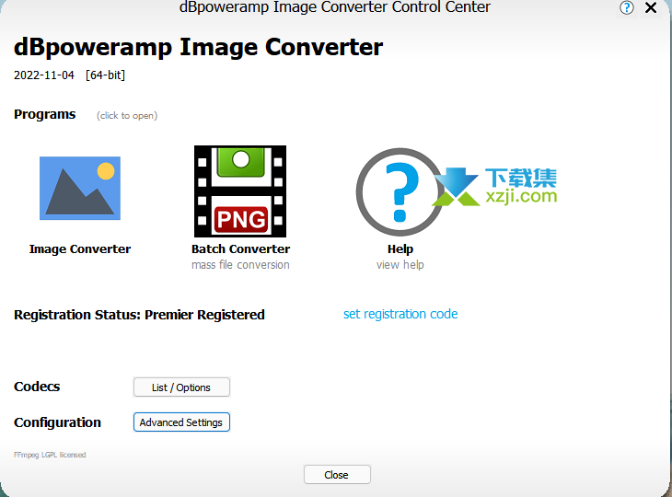This screenshot has width=672, height=497.
Task: Click the 'Configuration' label
Action: [57, 422]
